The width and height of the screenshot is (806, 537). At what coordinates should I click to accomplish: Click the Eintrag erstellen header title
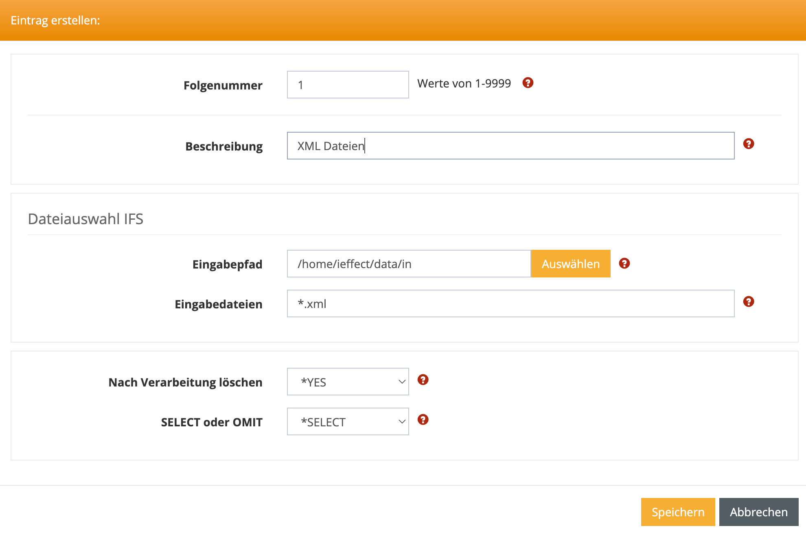click(55, 20)
